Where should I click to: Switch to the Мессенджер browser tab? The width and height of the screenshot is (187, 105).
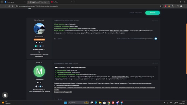click(15, 2)
